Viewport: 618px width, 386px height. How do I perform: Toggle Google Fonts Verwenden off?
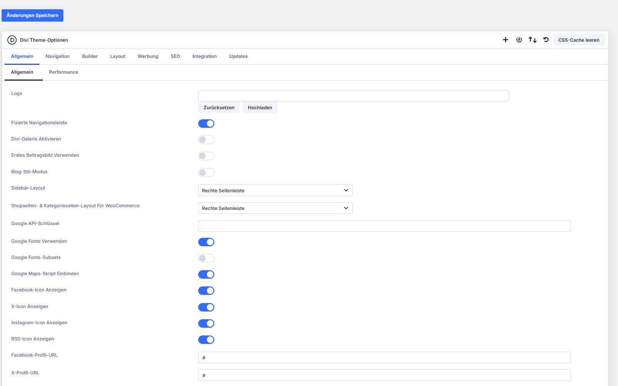click(x=206, y=242)
